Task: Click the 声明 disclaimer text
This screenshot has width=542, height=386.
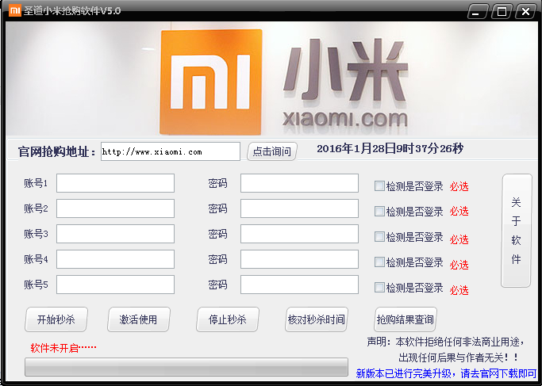Action: pyautogui.click(x=445, y=350)
